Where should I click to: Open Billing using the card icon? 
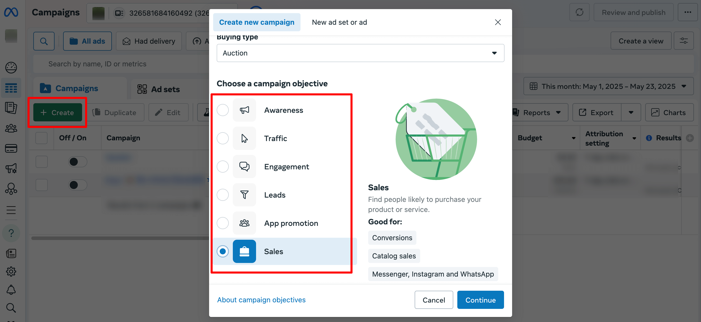[x=11, y=148]
